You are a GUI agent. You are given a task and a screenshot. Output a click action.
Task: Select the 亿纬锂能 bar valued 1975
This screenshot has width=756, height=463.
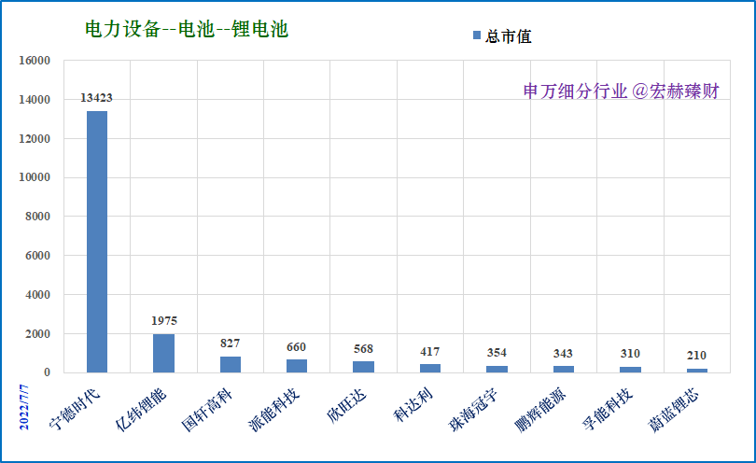[164, 353]
